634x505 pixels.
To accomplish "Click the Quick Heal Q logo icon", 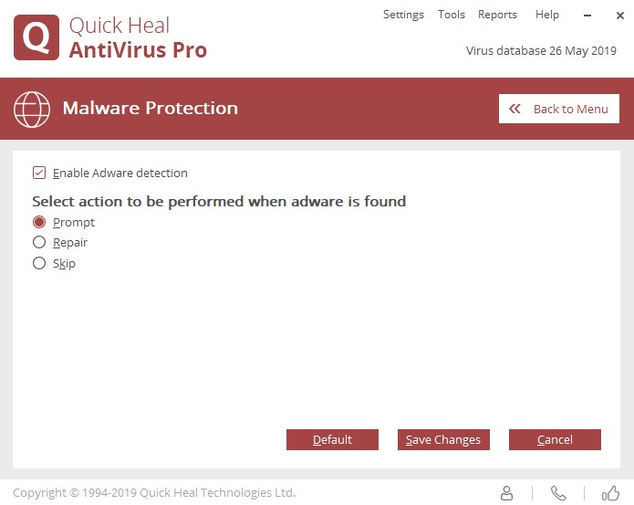I will (x=36, y=37).
